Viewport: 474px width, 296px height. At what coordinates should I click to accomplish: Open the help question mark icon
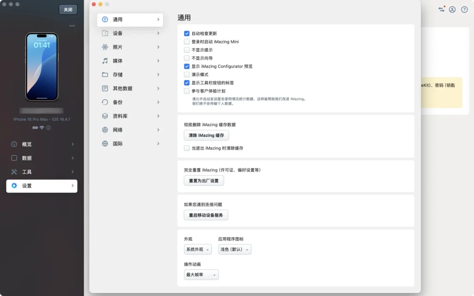[x=464, y=10]
